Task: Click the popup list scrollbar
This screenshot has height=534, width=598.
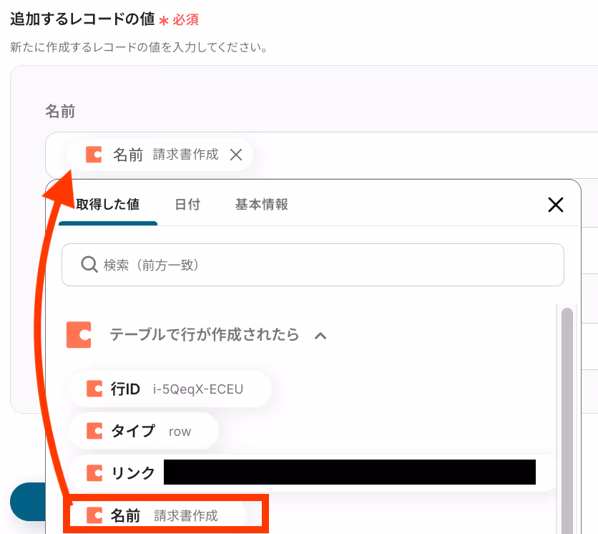Action: pyautogui.click(x=567, y=420)
